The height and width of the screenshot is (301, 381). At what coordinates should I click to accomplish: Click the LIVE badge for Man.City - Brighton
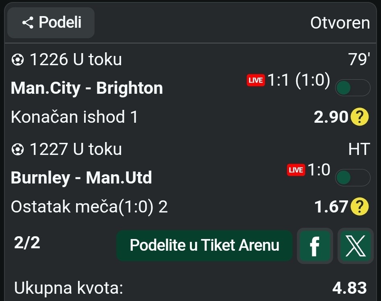(255, 80)
